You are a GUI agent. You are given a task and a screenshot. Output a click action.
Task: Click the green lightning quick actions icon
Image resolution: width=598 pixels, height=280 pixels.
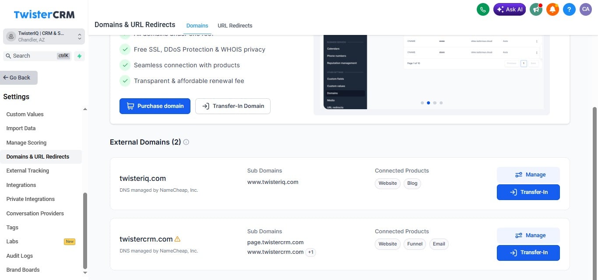pos(79,56)
